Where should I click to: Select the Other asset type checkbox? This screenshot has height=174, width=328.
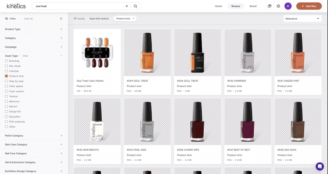click(7, 127)
